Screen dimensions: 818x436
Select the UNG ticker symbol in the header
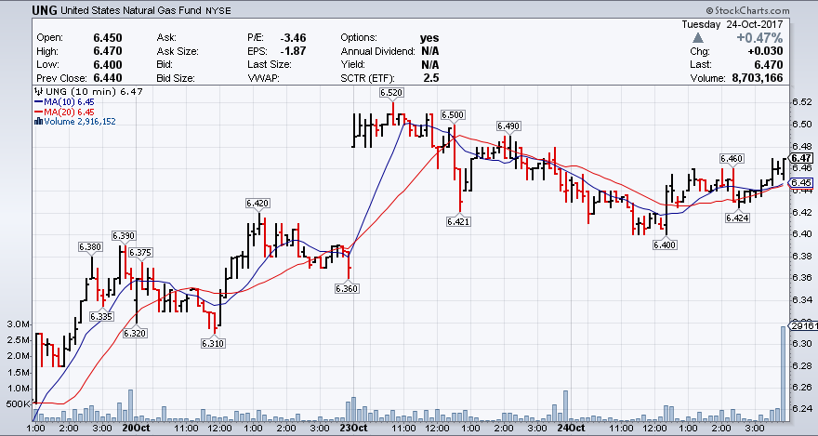(x=18, y=10)
